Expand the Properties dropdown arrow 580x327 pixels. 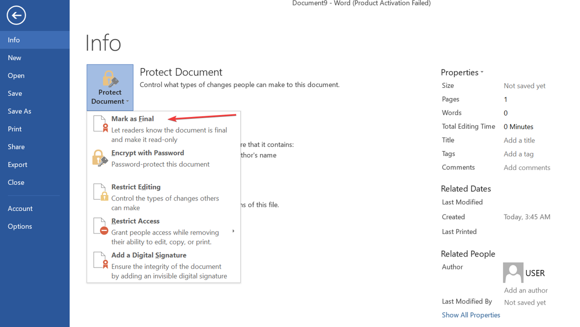click(482, 72)
